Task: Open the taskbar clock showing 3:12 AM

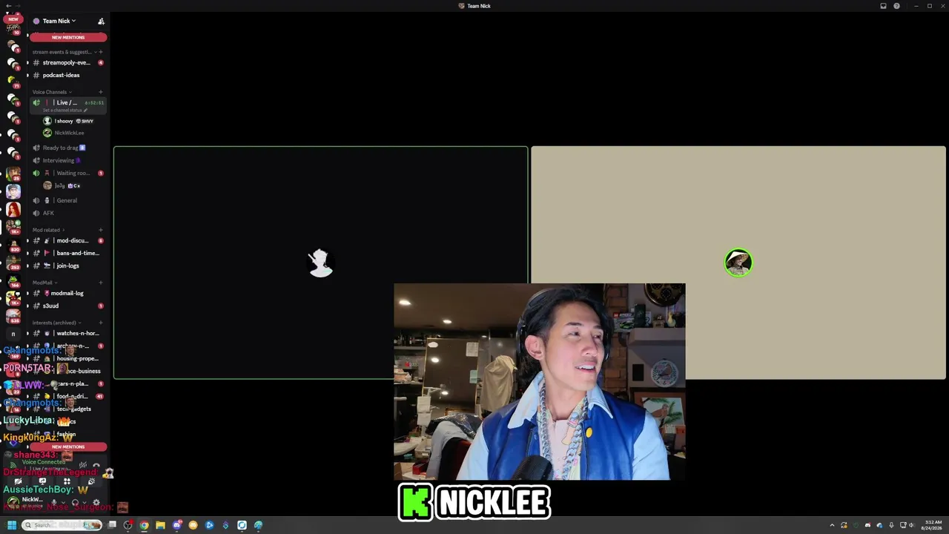Action: (x=932, y=525)
